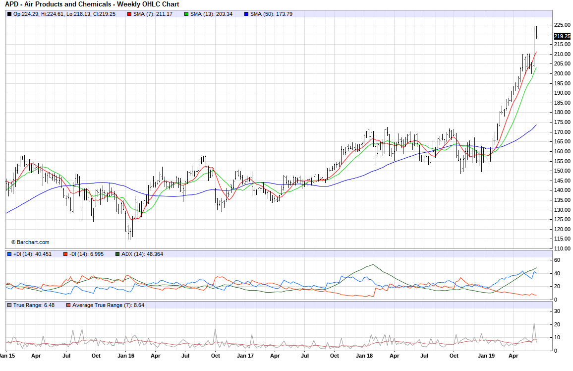Click the 150.00 price axis label
The height and width of the screenshot is (371, 573).
(x=562, y=171)
